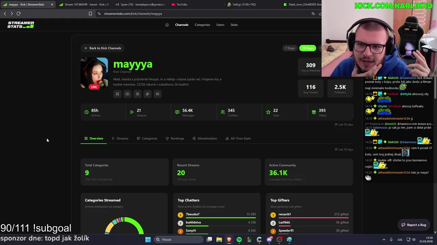This screenshot has width=437, height=245.
Task: Click the Total Categories card
Action: pos(125,172)
